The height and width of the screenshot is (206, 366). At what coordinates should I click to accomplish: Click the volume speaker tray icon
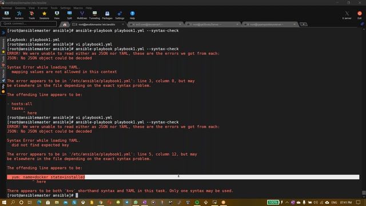click(x=316, y=202)
